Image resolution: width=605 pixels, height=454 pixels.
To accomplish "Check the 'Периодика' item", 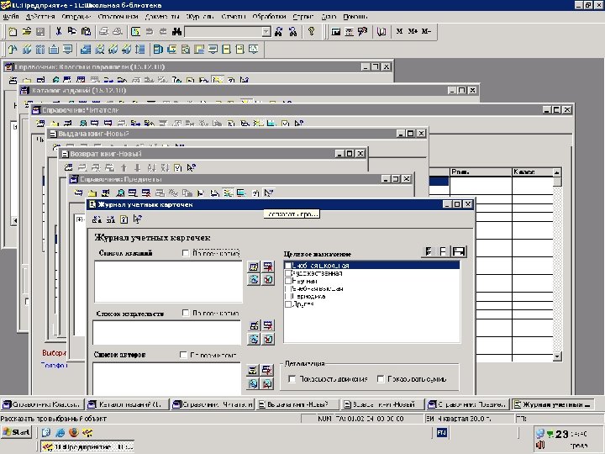I will [x=288, y=297].
